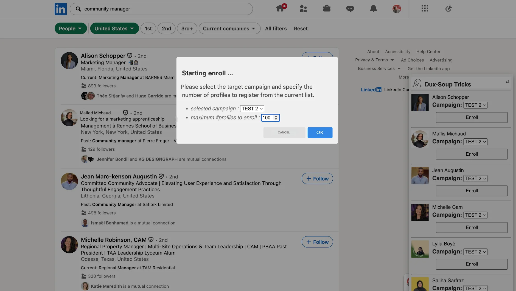
Task: Click Alison Schopper verification badge
Action: (130, 55)
